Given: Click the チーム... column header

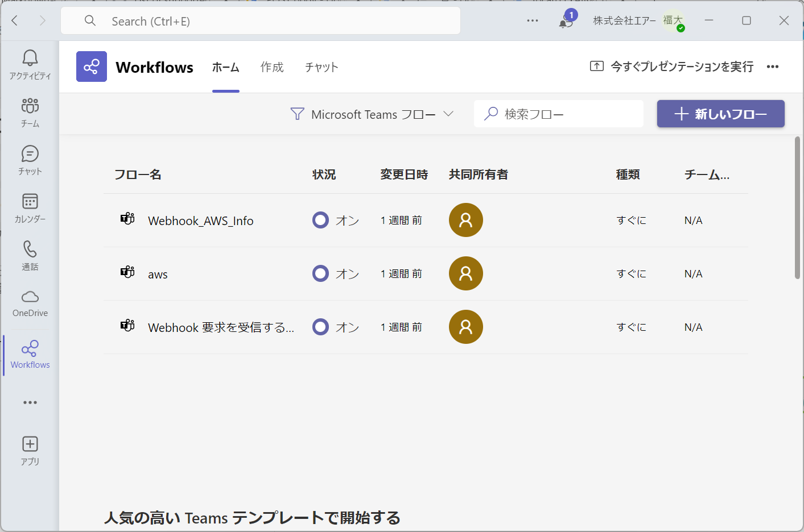Looking at the screenshot, I should (x=707, y=174).
